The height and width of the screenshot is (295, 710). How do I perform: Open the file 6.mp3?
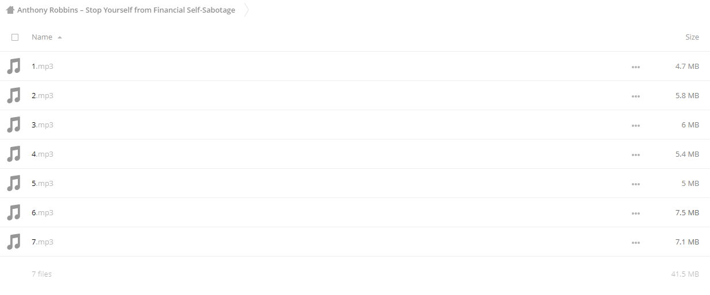click(43, 212)
